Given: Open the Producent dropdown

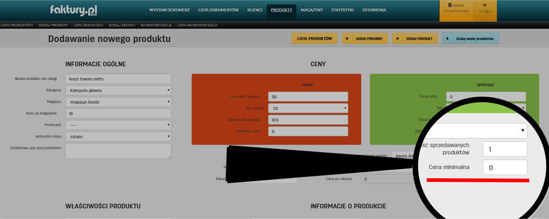Looking at the screenshot, I should [118, 125].
